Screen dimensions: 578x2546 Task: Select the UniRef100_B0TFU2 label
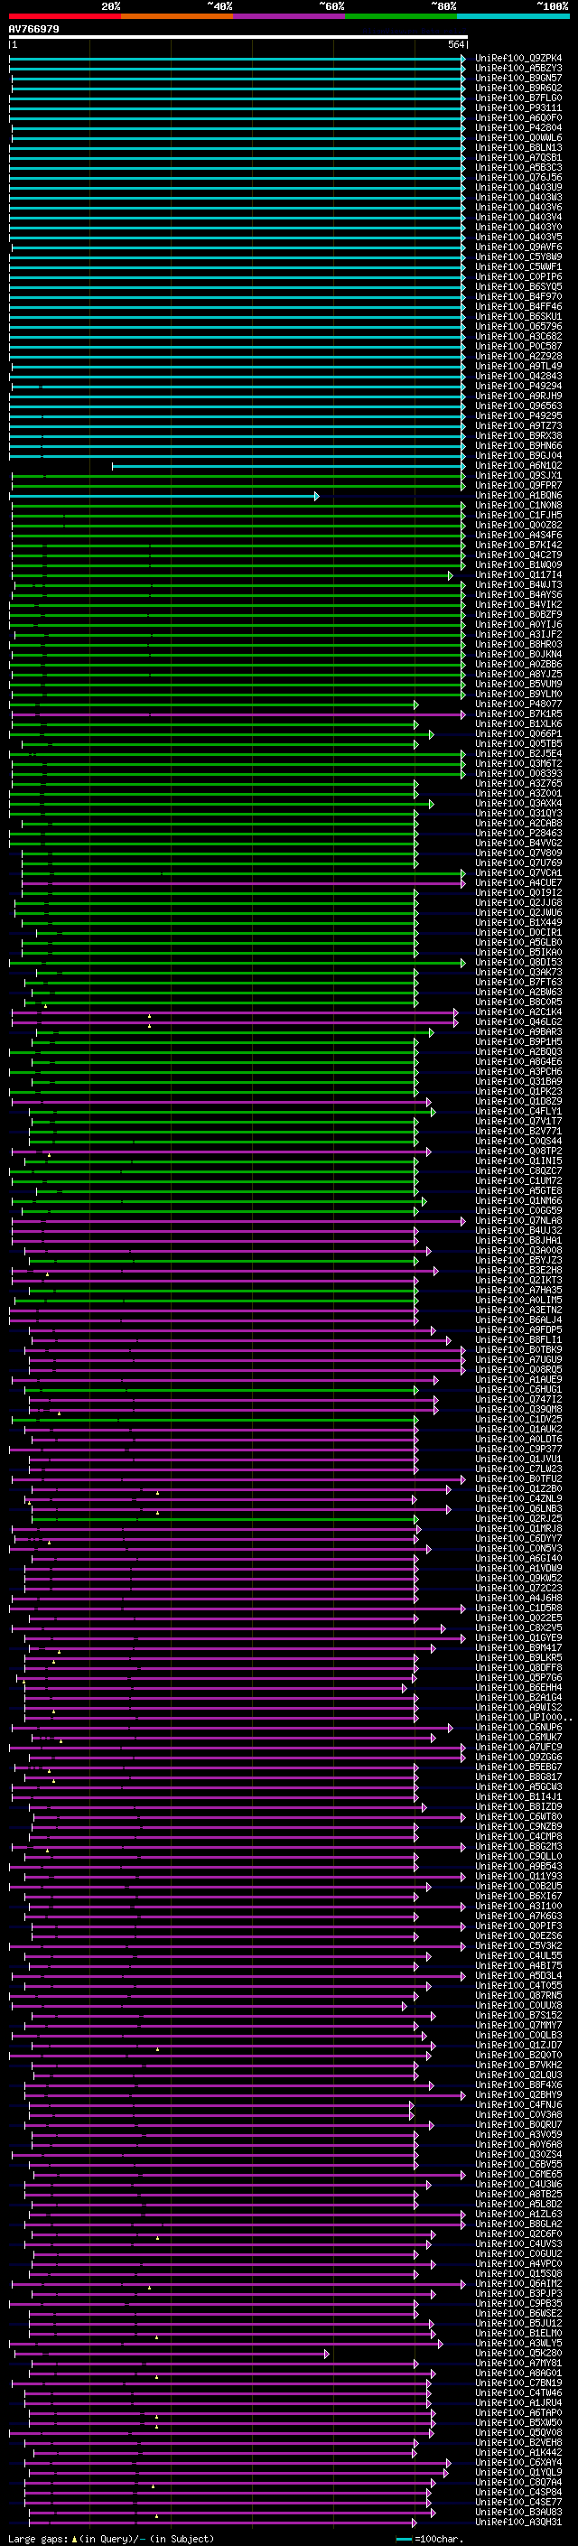[x=518, y=1479]
